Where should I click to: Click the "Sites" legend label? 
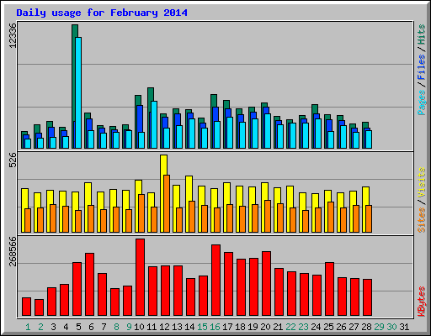click(x=422, y=220)
